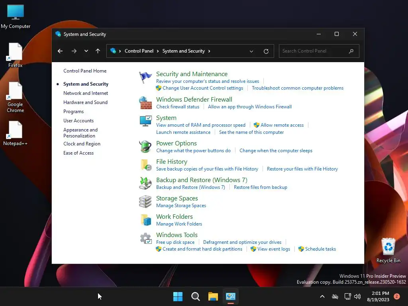This screenshot has width=408, height=306.
Task: Open Manage Storage Spaces link
Action: [181, 206]
